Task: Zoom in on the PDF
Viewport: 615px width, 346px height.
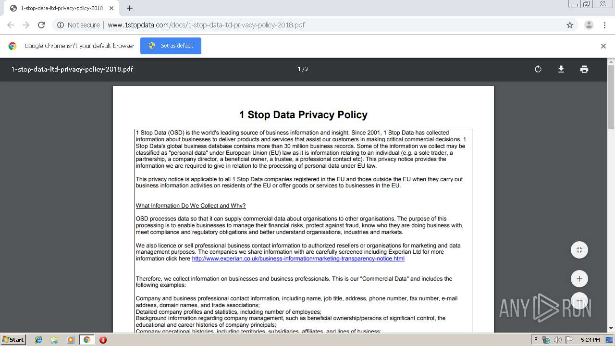Action: (x=579, y=279)
